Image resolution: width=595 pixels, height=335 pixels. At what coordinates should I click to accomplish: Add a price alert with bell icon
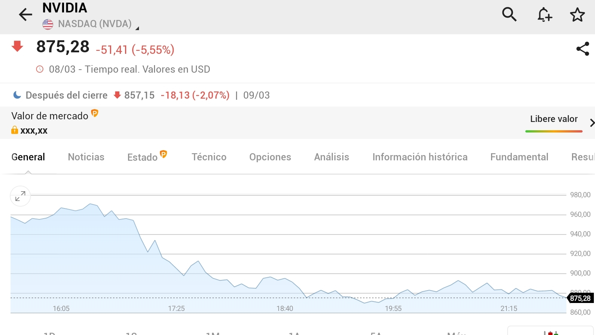click(x=545, y=15)
